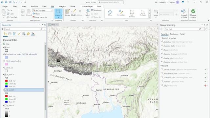Collapse the Map node in Contents

(2, 44)
